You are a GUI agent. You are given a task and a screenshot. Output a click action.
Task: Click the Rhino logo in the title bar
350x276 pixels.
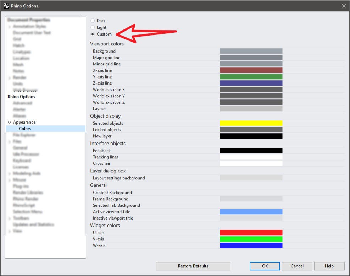[6, 6]
